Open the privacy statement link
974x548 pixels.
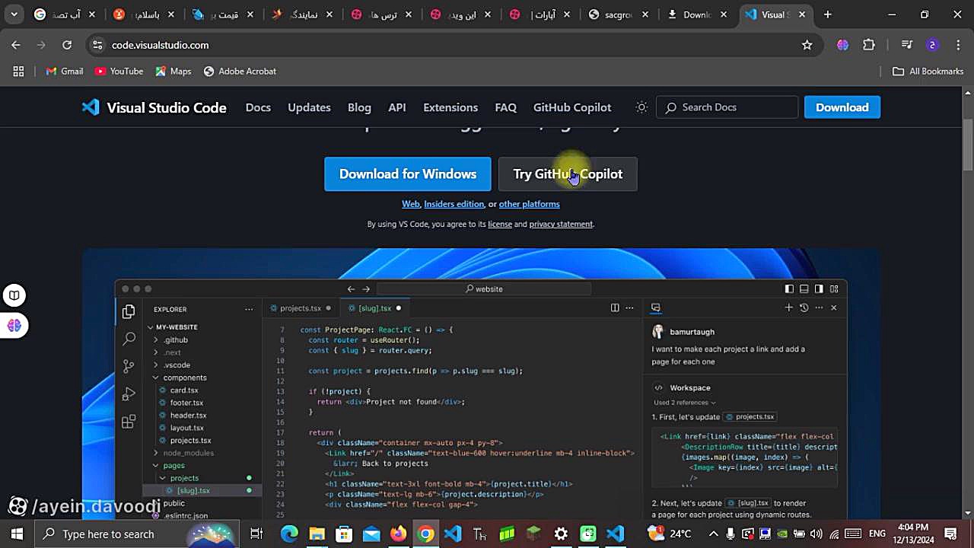tap(561, 225)
